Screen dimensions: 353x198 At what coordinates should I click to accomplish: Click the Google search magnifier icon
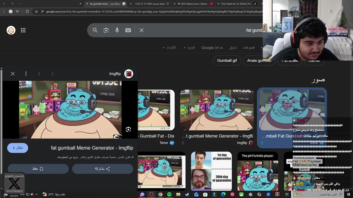95,30
